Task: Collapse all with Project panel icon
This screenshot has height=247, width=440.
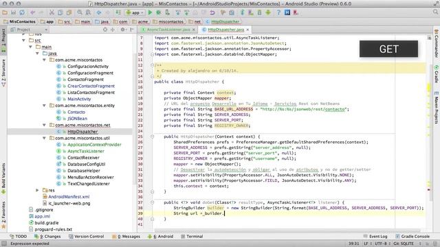Action: [x=113, y=30]
